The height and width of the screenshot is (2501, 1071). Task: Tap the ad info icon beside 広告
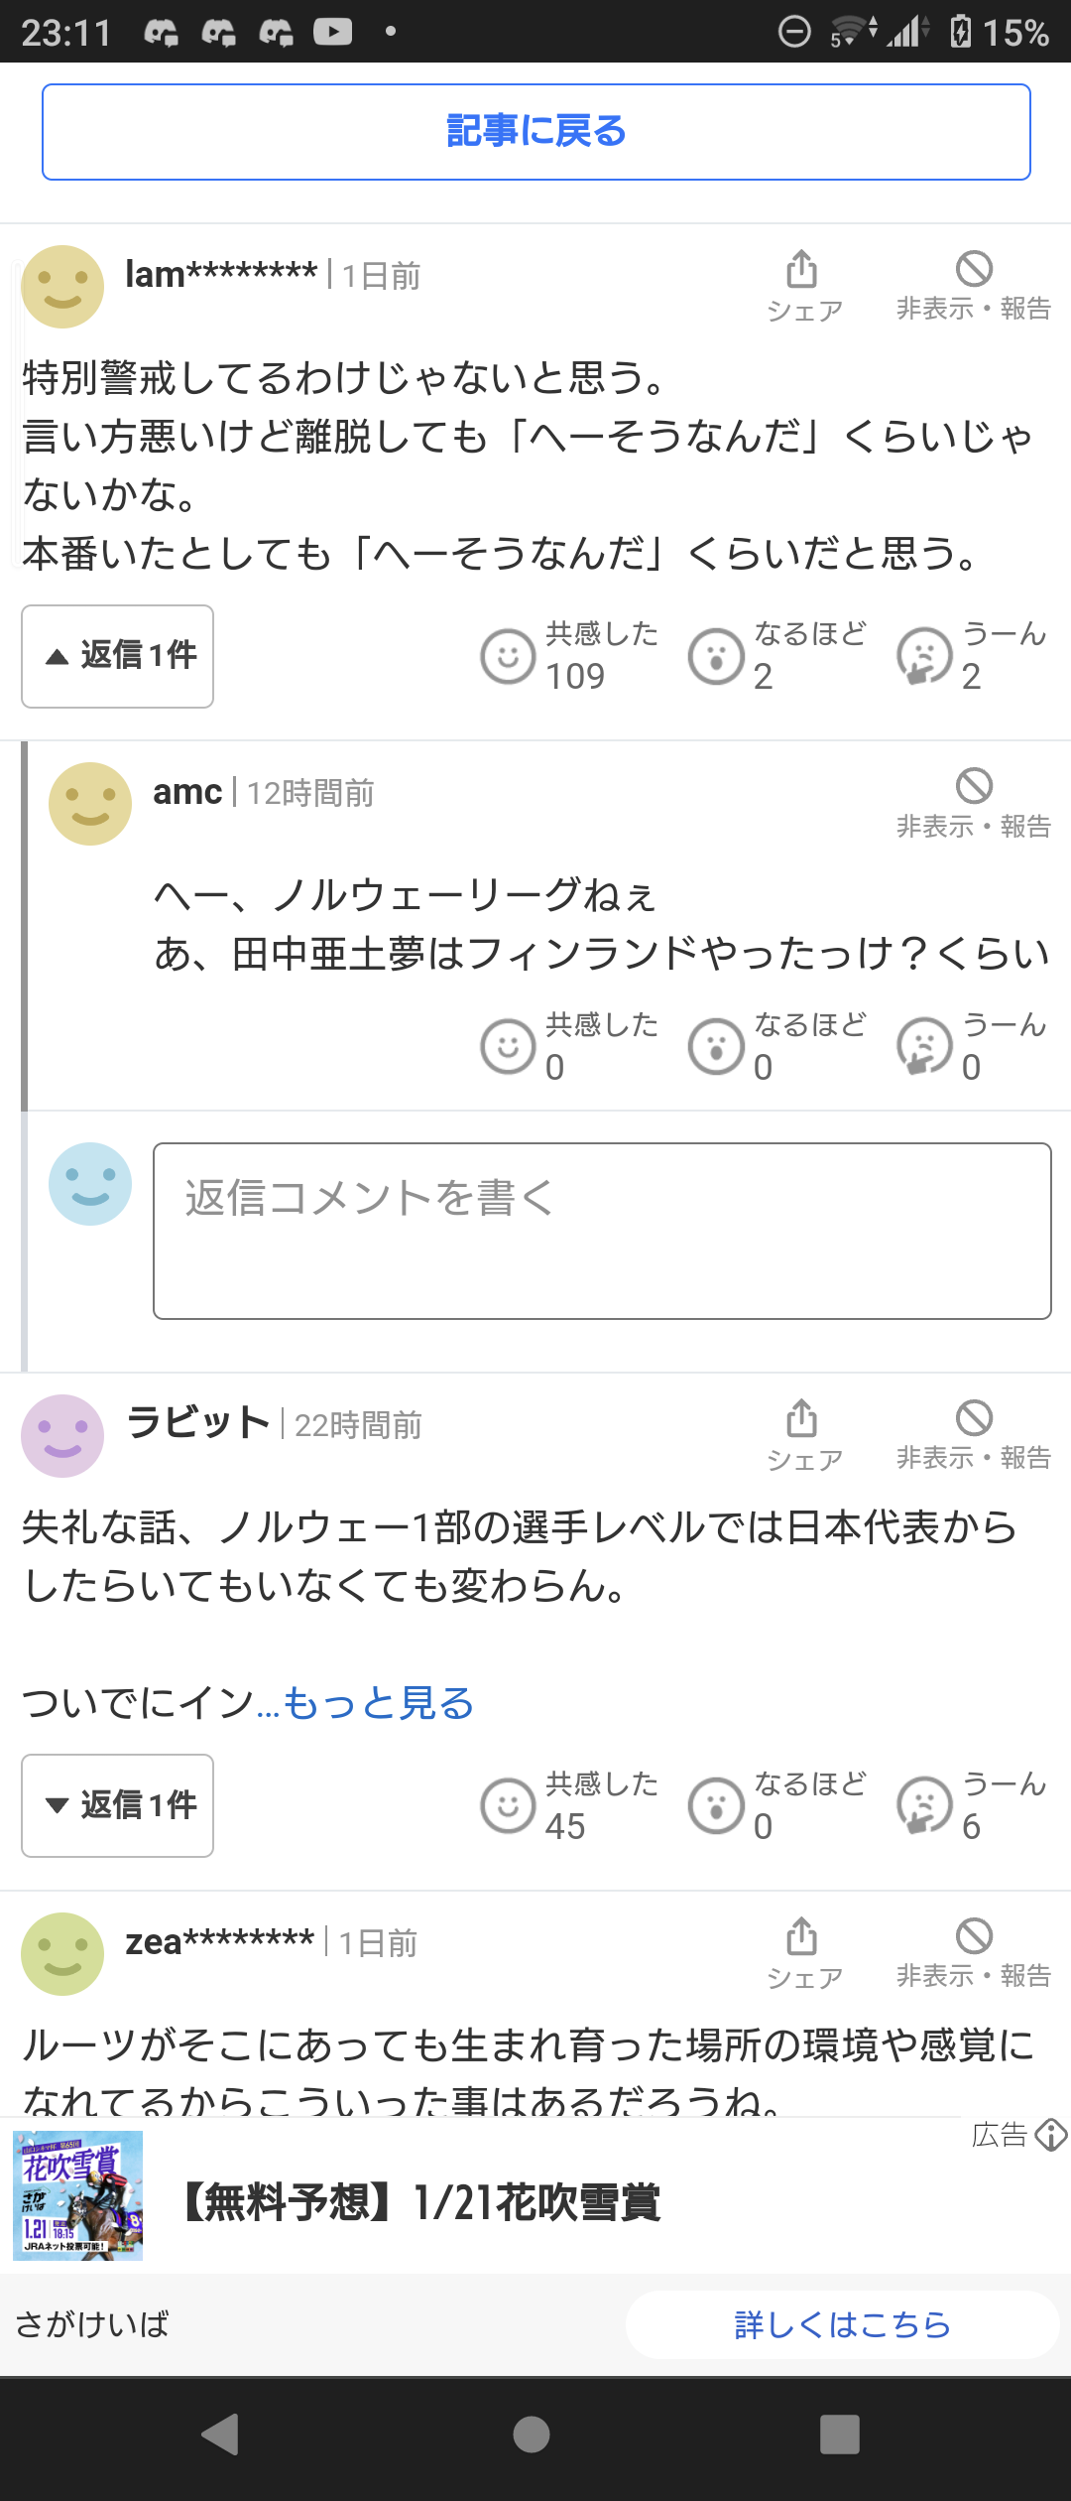coord(1050,2135)
